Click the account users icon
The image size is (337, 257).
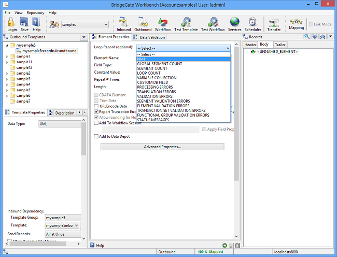coord(54,24)
